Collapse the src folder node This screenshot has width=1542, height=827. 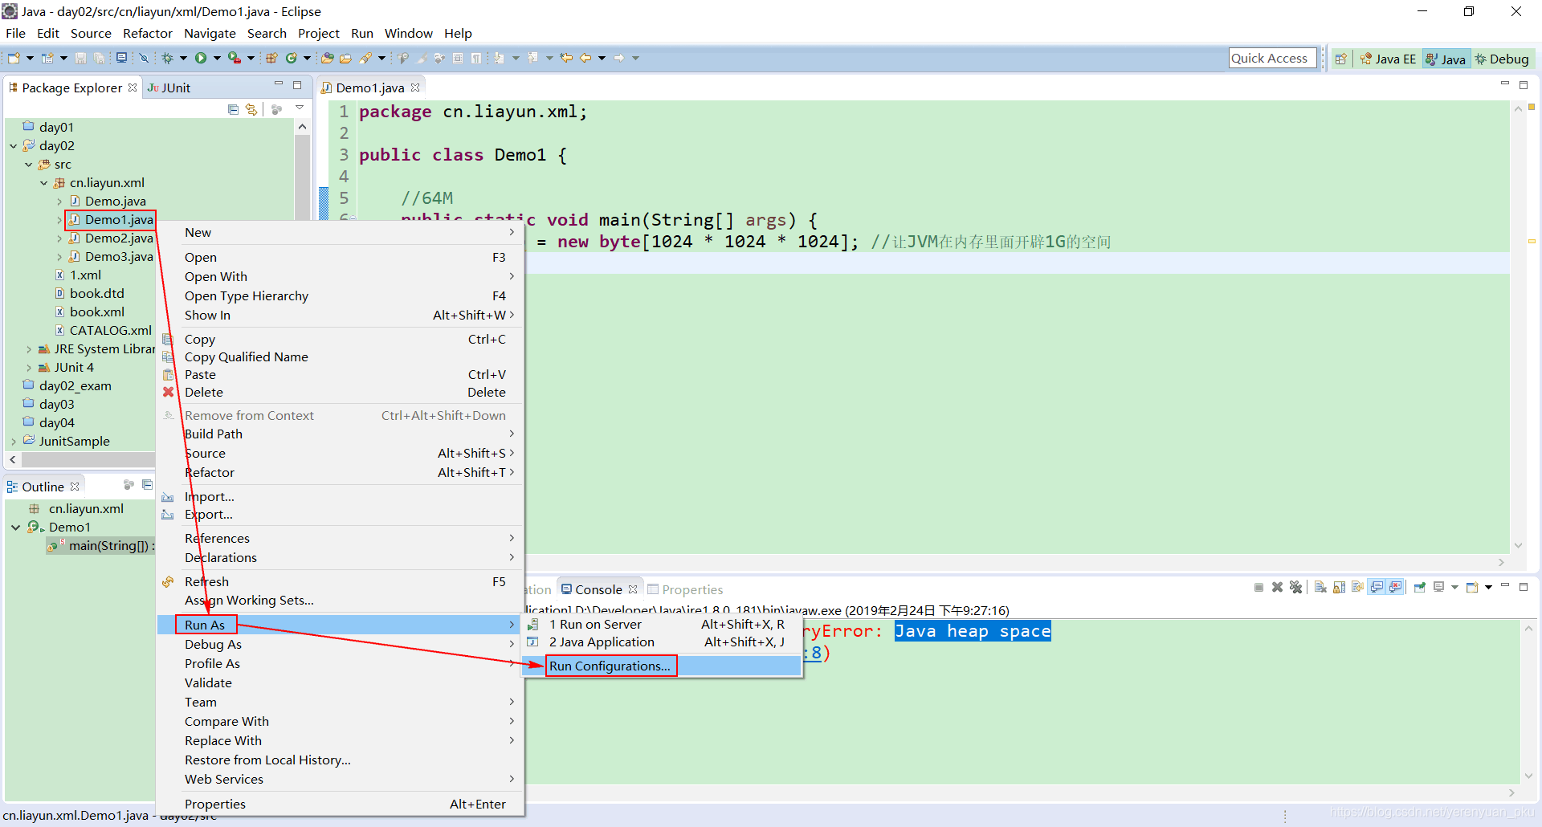pos(29,165)
